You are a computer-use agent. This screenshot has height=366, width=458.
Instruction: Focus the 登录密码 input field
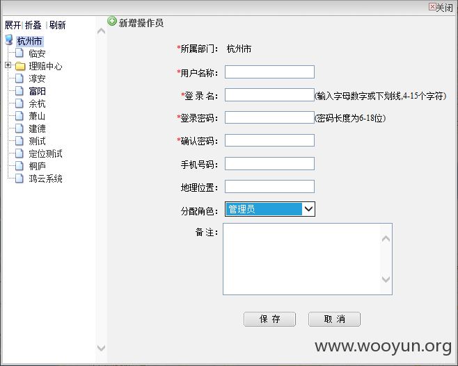click(269, 117)
